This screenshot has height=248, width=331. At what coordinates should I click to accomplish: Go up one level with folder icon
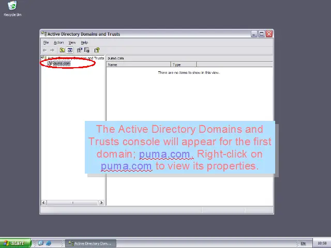point(62,50)
